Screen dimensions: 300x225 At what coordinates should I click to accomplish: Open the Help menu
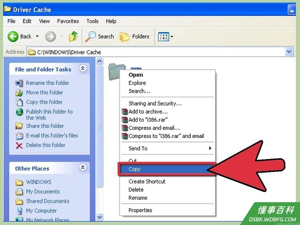[111, 21]
